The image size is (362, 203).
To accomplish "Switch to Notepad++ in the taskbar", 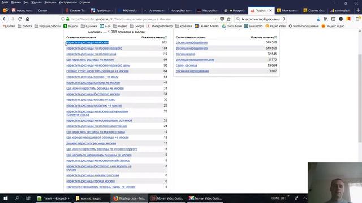I will pos(54,198).
